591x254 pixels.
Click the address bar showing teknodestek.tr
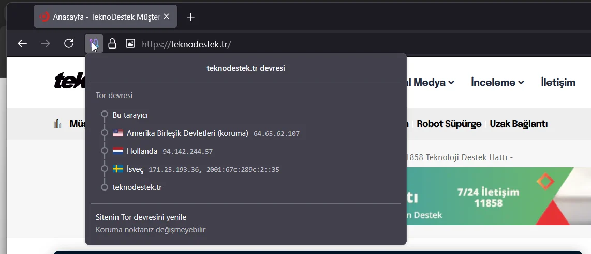[x=187, y=44]
